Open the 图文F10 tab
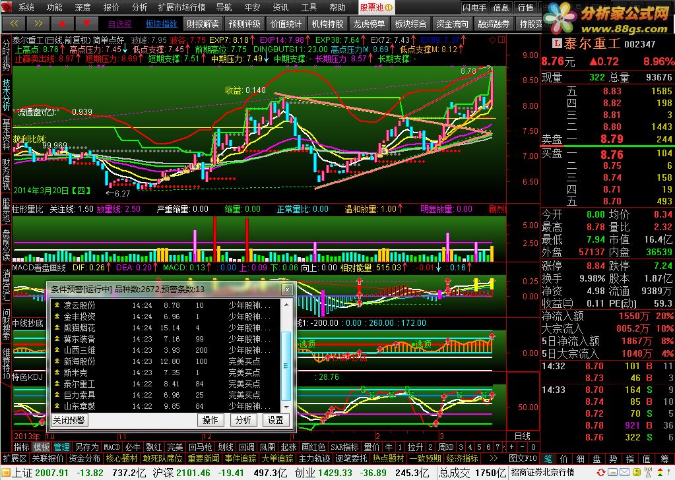This screenshot has height=480, width=675. point(523,458)
